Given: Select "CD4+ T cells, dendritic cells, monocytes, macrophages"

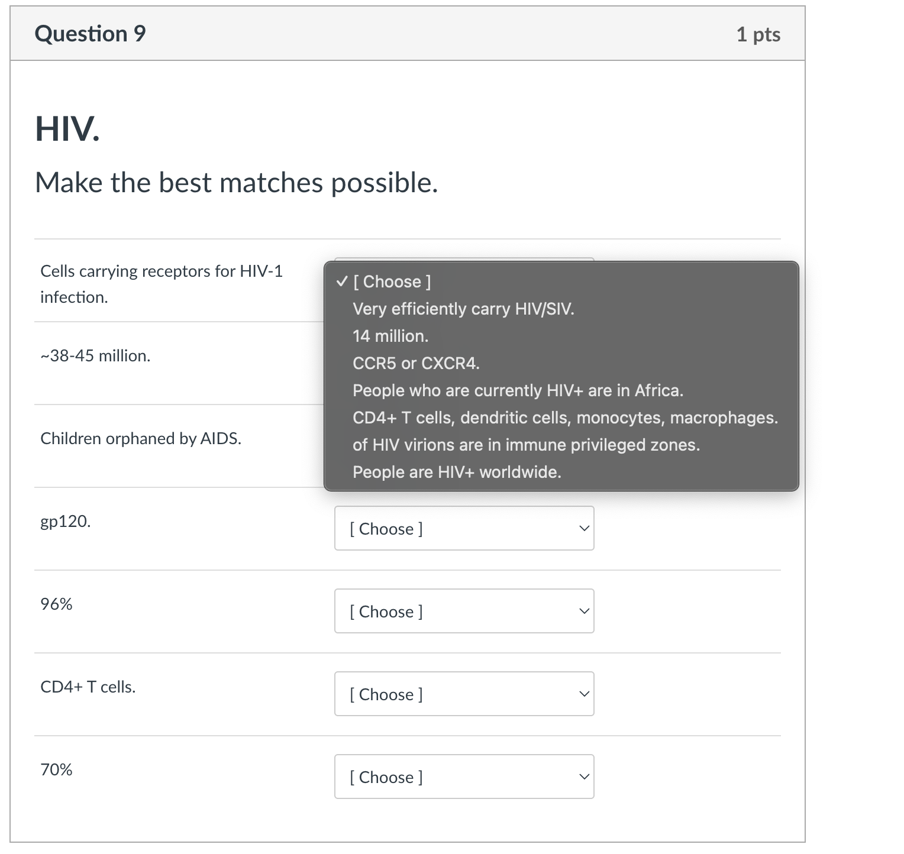Looking at the screenshot, I should click(x=565, y=418).
